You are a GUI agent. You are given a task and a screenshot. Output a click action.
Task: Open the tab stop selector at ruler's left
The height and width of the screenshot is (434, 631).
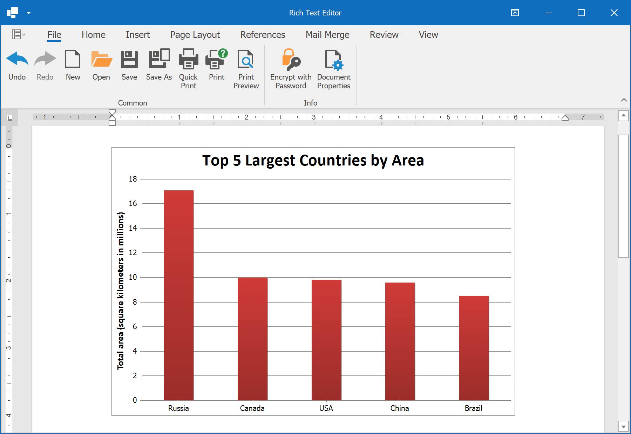coord(9,117)
